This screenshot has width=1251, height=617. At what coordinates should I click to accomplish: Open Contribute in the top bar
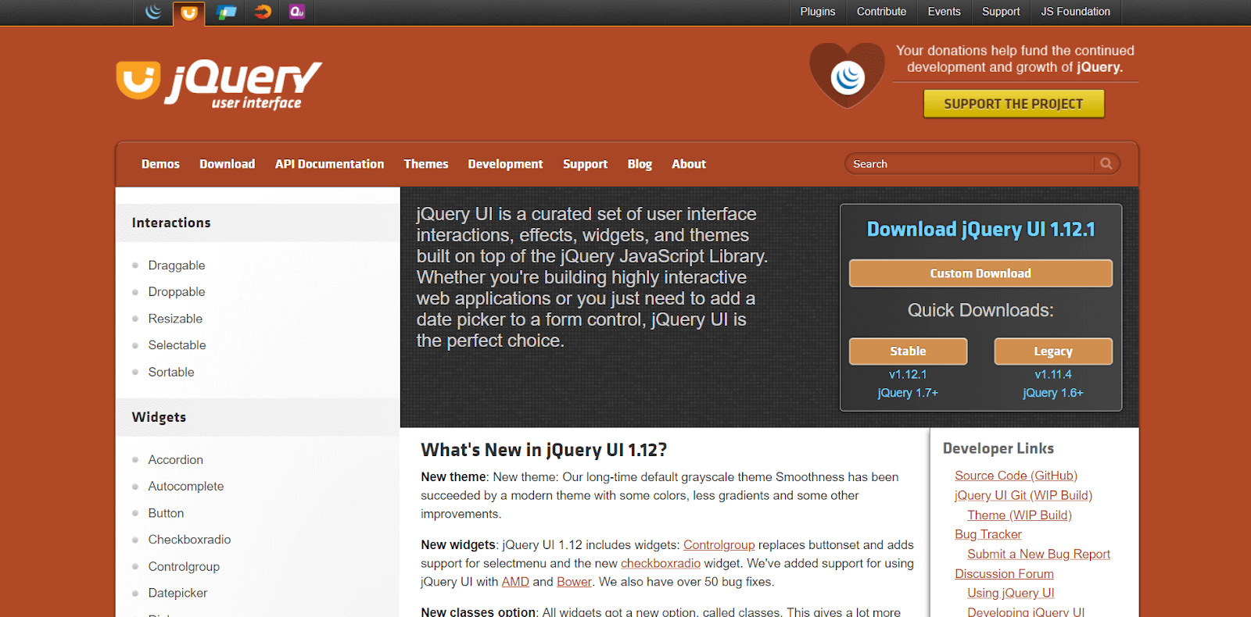point(881,12)
